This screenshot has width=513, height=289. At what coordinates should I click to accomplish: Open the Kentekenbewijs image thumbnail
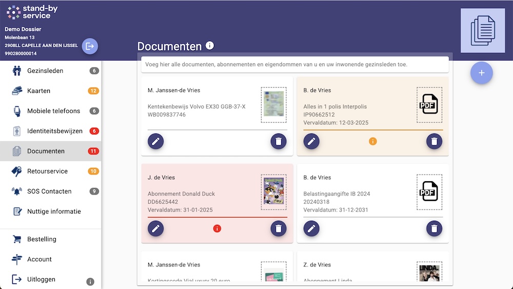pyautogui.click(x=274, y=105)
